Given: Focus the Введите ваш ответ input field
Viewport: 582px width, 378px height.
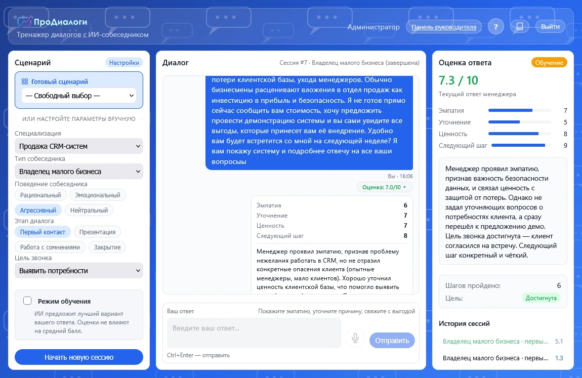Looking at the screenshot, I should click(254, 333).
